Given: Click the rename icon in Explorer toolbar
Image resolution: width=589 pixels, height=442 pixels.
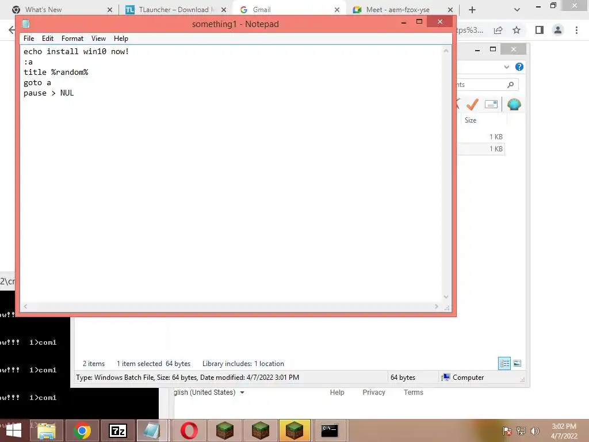Looking at the screenshot, I should click(491, 104).
